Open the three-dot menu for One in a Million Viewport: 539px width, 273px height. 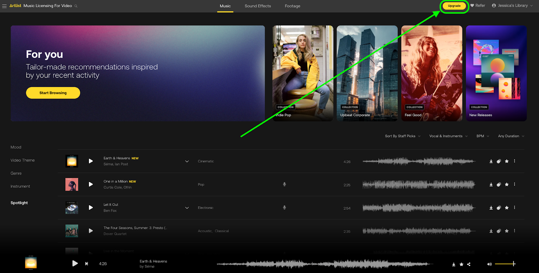point(514,184)
